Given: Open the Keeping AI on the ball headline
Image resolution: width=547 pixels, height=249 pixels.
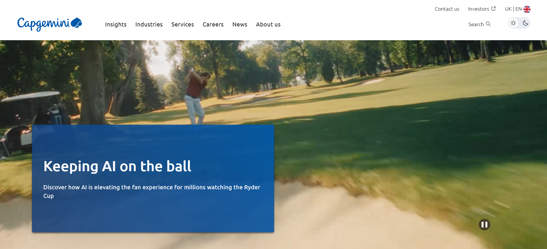Looking at the screenshot, I should tap(117, 166).
